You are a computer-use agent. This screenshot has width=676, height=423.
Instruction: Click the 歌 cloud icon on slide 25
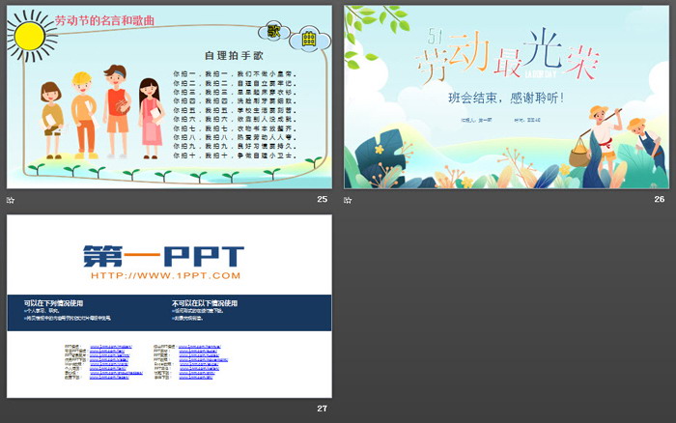point(275,32)
